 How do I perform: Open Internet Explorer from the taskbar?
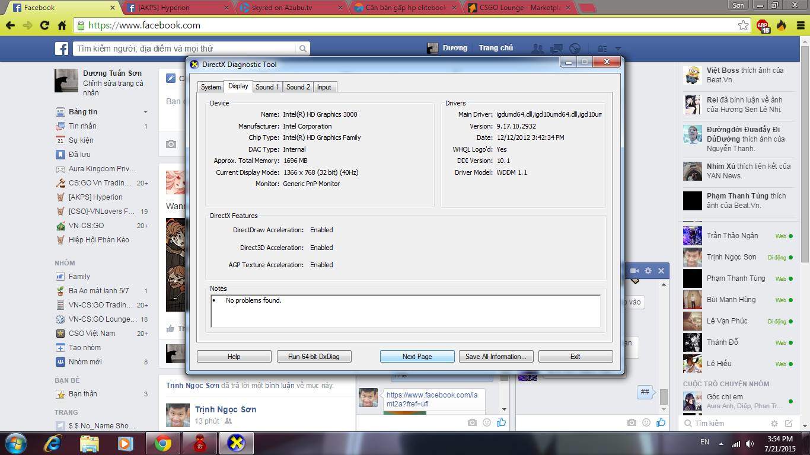(52, 443)
